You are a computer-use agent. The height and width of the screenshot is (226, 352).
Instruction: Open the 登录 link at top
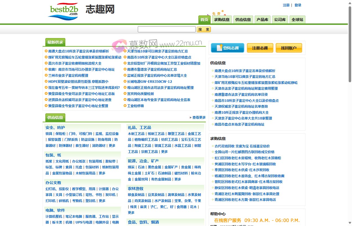point(298,5)
